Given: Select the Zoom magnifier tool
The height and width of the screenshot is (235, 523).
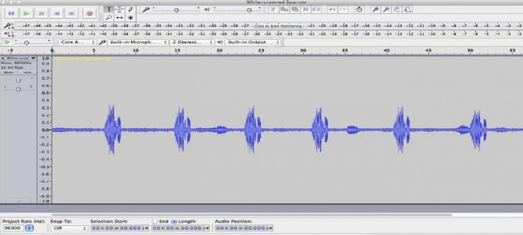Looking at the screenshot, I should pos(109,18).
